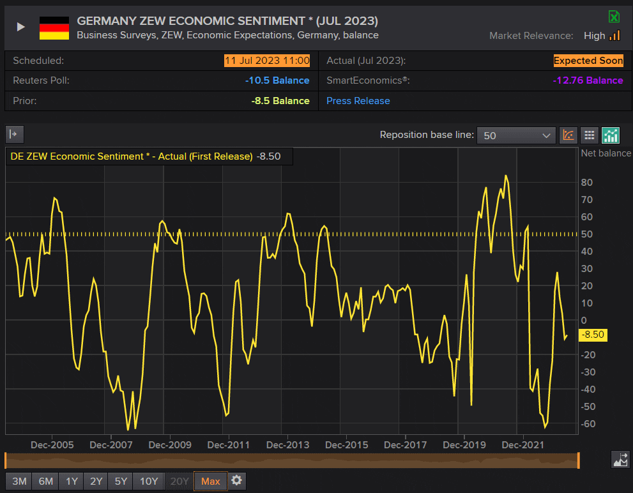This screenshot has width=633, height=493.
Task: Click the Dec-2021 axis label
Action: [x=522, y=445]
